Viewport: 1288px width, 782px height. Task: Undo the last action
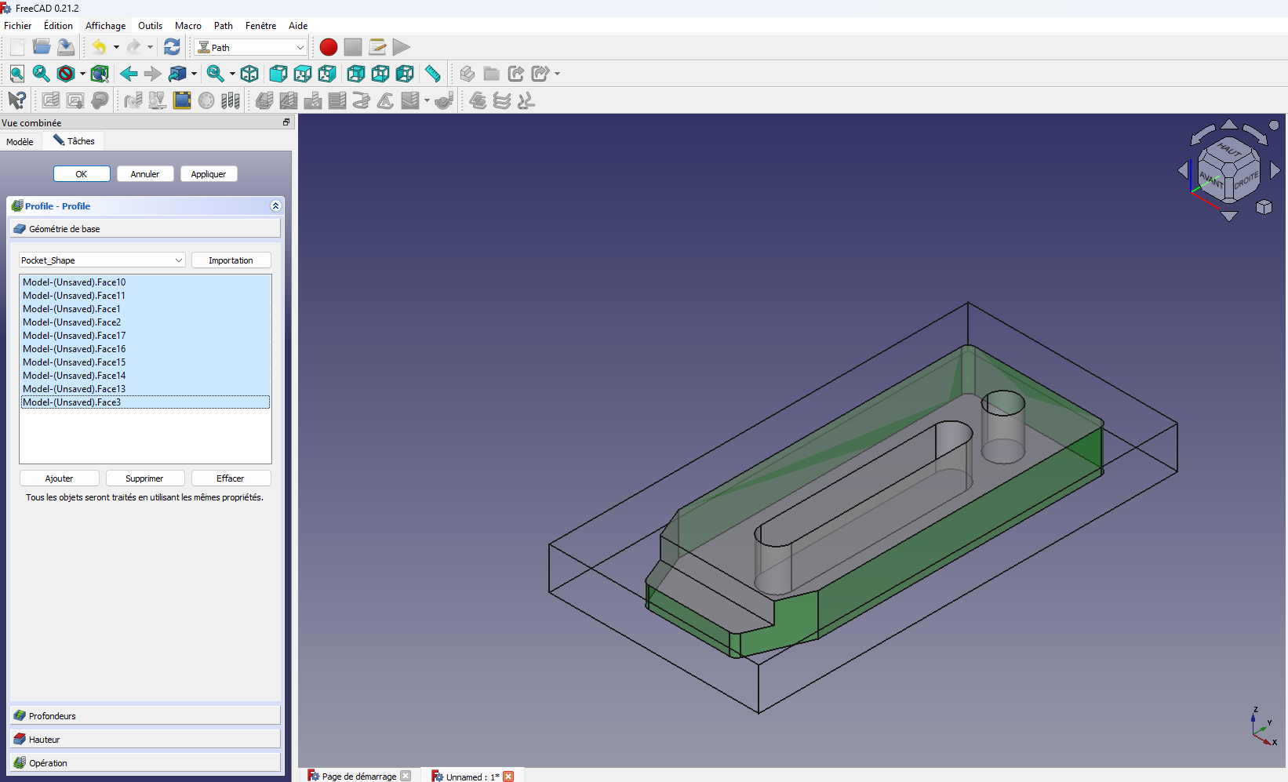(x=99, y=47)
